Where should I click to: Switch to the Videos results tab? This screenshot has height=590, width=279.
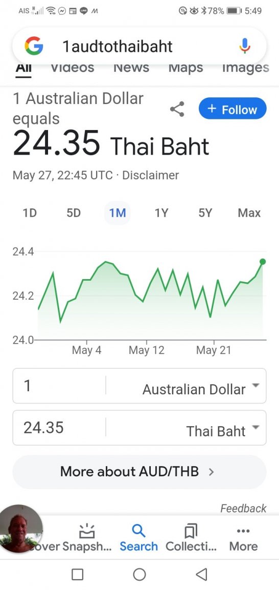click(x=72, y=68)
